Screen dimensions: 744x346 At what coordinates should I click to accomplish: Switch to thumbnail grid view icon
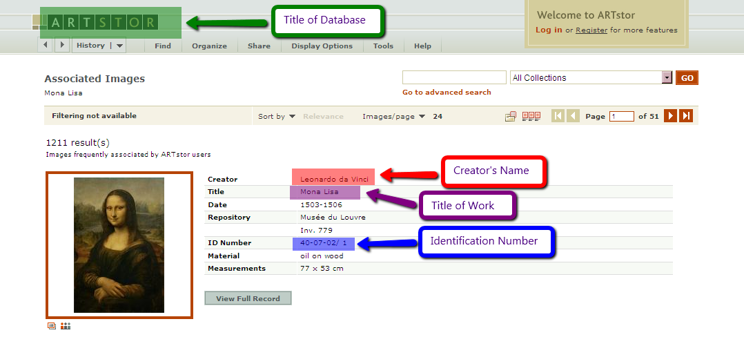click(531, 116)
